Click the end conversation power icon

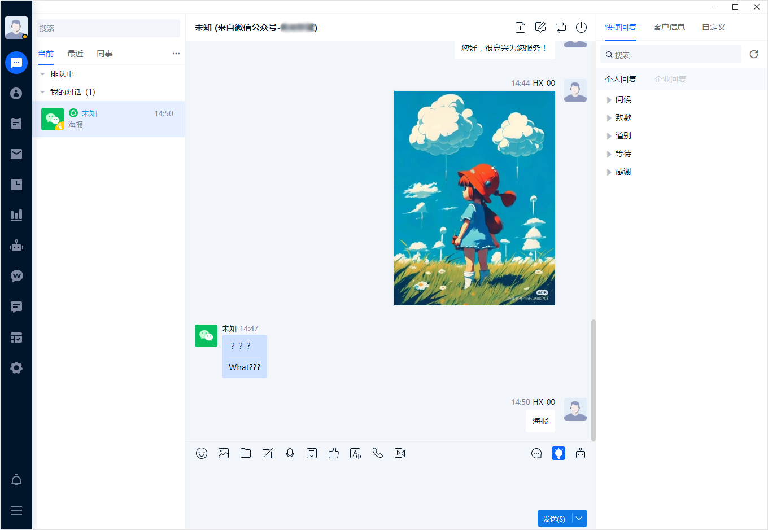pyautogui.click(x=581, y=28)
